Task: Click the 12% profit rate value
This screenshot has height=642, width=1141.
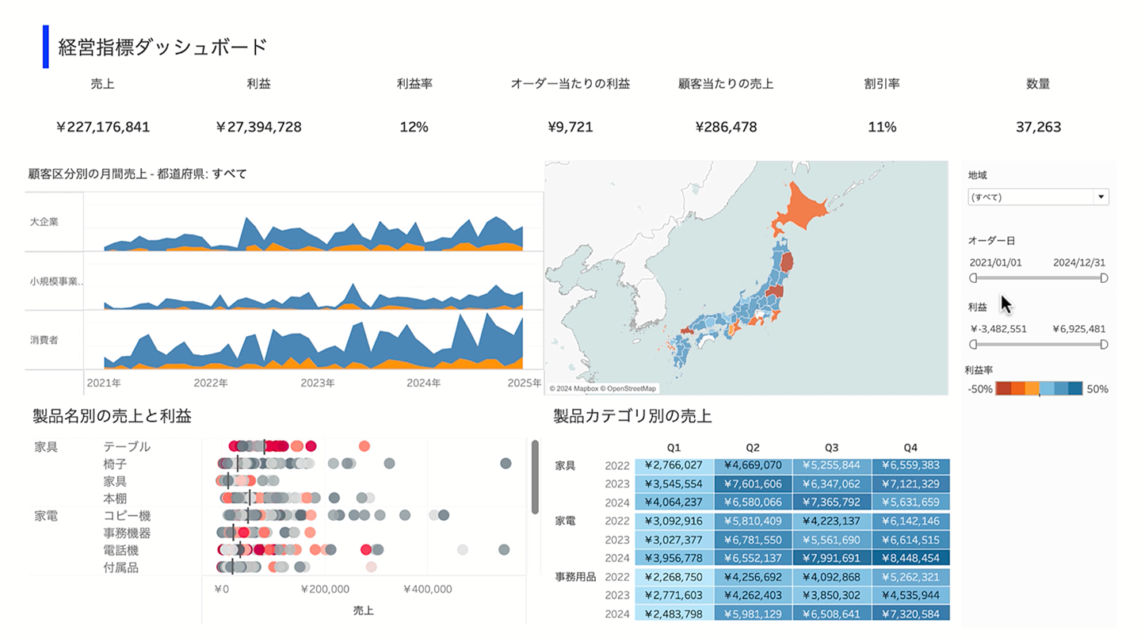Action: point(414,127)
